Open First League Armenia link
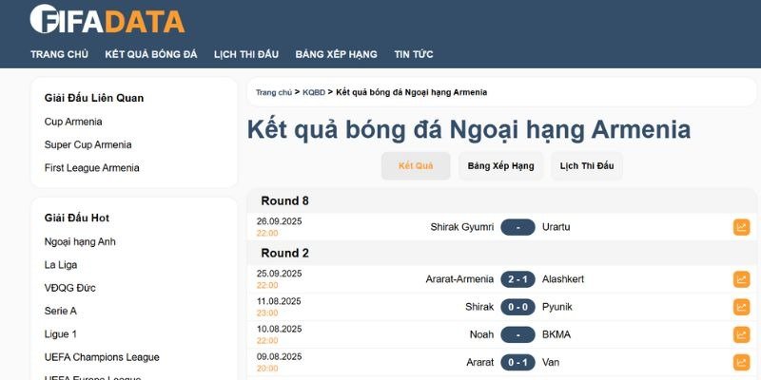This screenshot has width=761, height=380. pos(91,168)
